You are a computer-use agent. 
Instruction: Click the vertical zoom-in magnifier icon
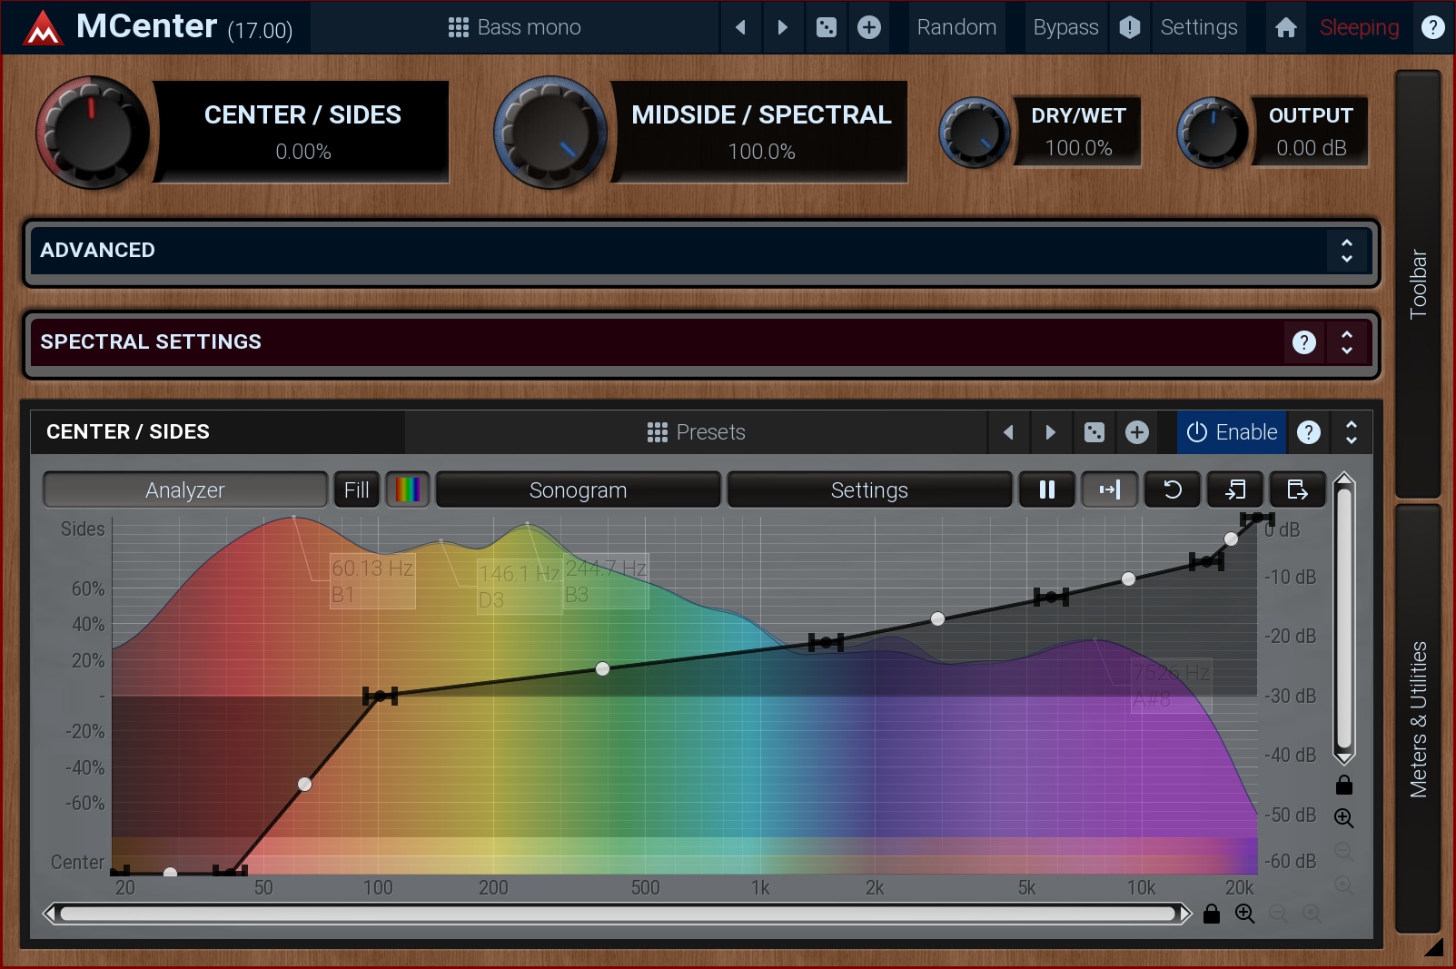[x=1343, y=817]
